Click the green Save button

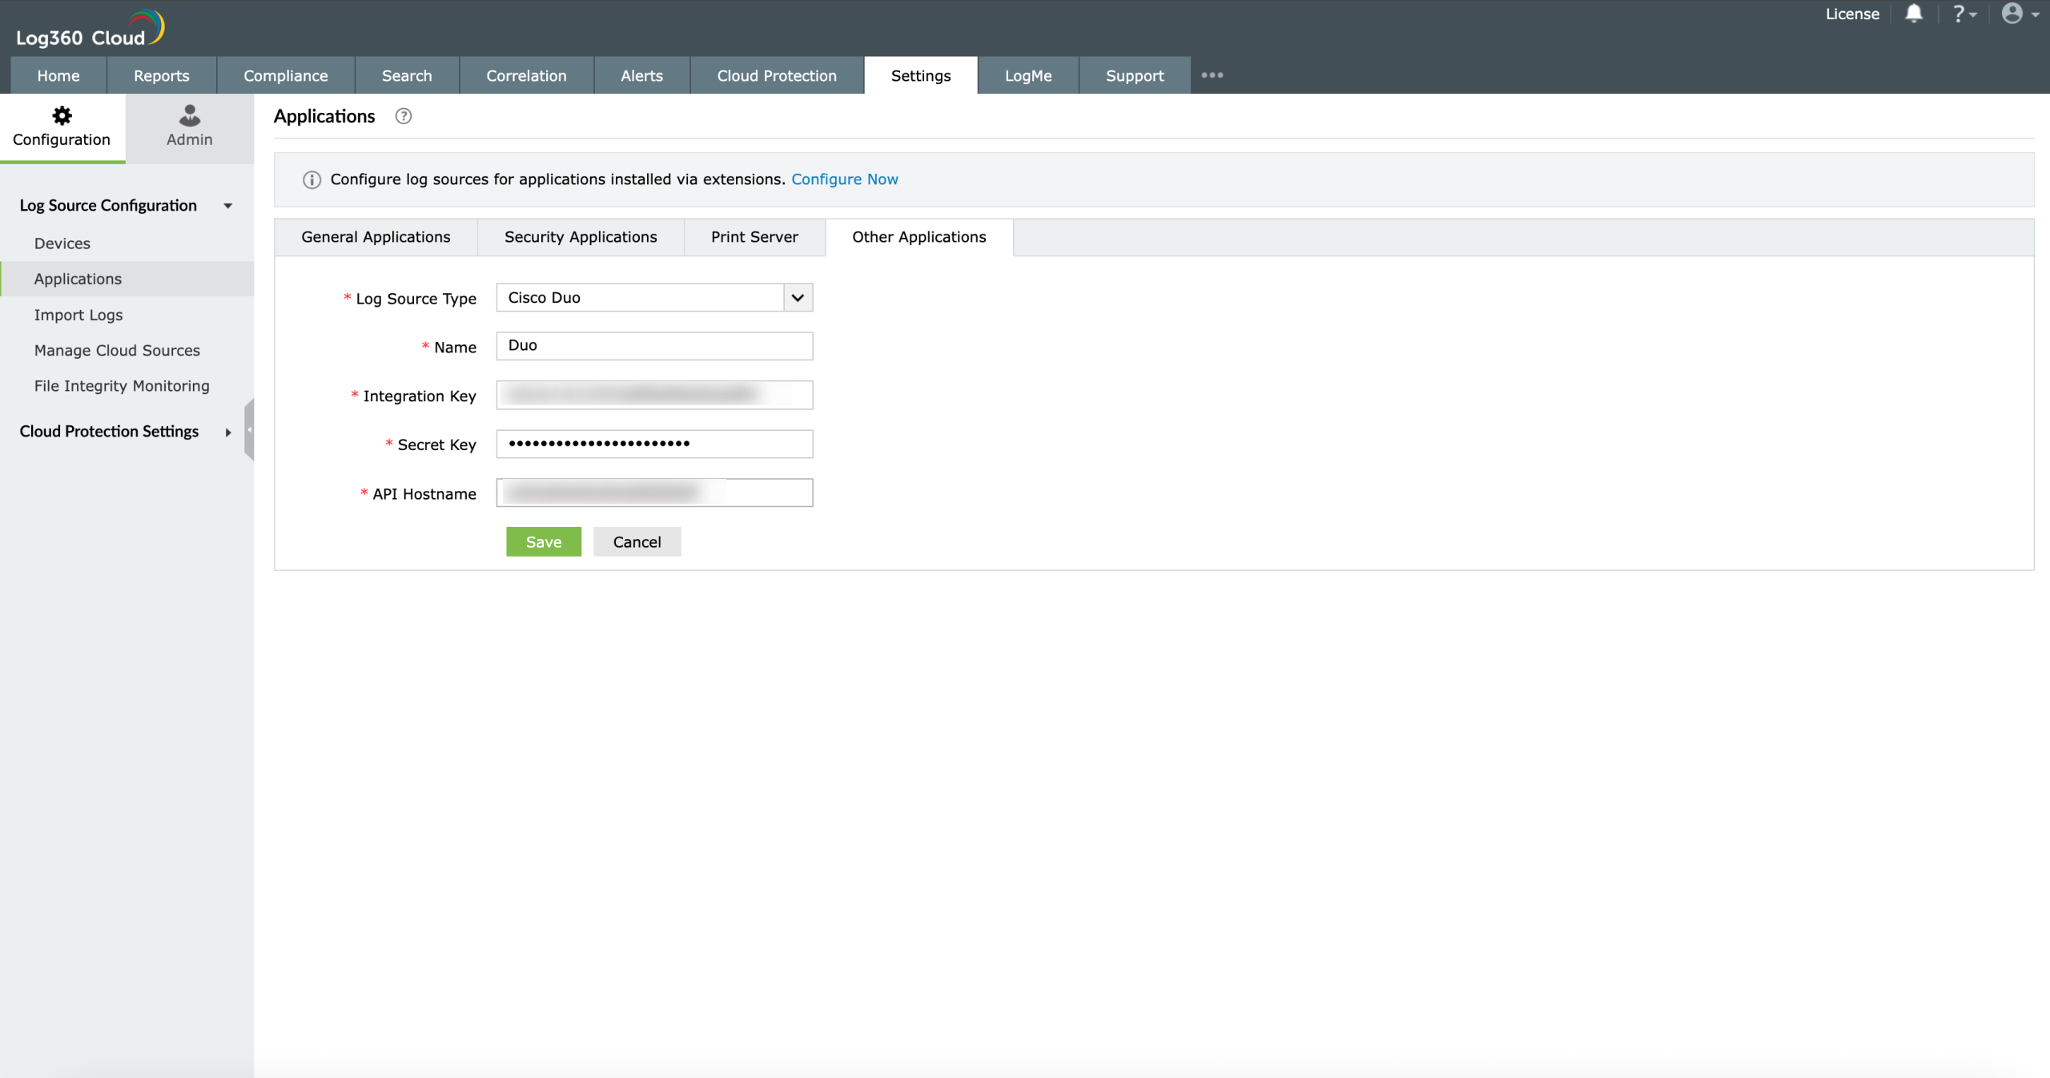click(543, 542)
